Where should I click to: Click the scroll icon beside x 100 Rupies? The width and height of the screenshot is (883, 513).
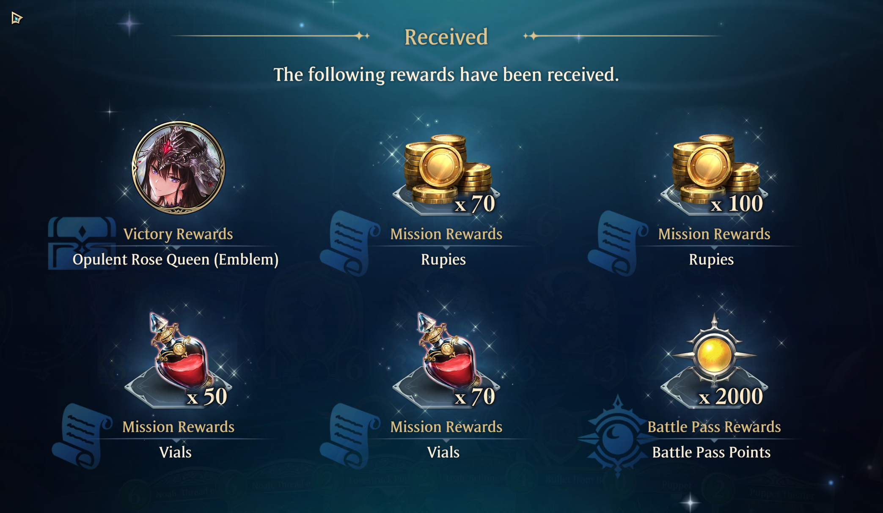click(618, 244)
